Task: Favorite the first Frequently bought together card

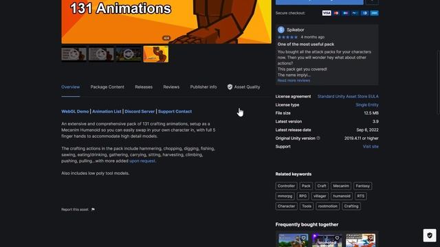Action: (x=304, y=238)
